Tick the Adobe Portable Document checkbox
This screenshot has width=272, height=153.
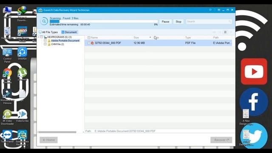point(45,40)
